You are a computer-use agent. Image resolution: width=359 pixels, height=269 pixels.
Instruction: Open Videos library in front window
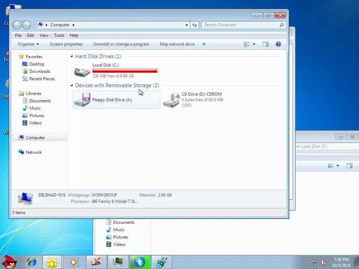pos(35,123)
